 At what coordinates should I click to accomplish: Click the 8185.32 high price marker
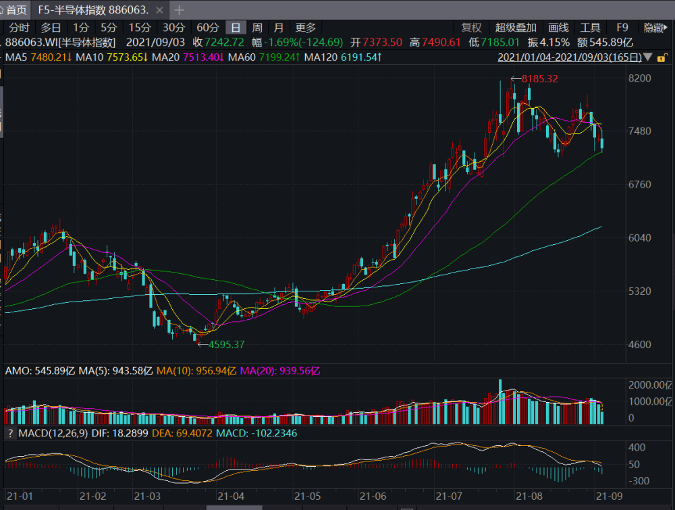click(538, 79)
